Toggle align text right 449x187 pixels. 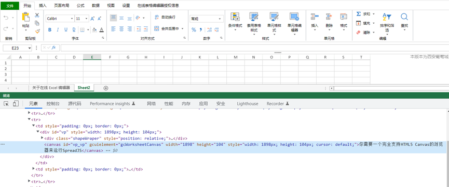point(129,29)
